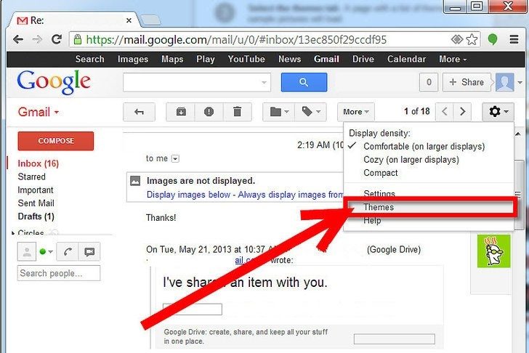Go to the newer message arrow
The height and width of the screenshot is (353, 529).
coord(445,112)
